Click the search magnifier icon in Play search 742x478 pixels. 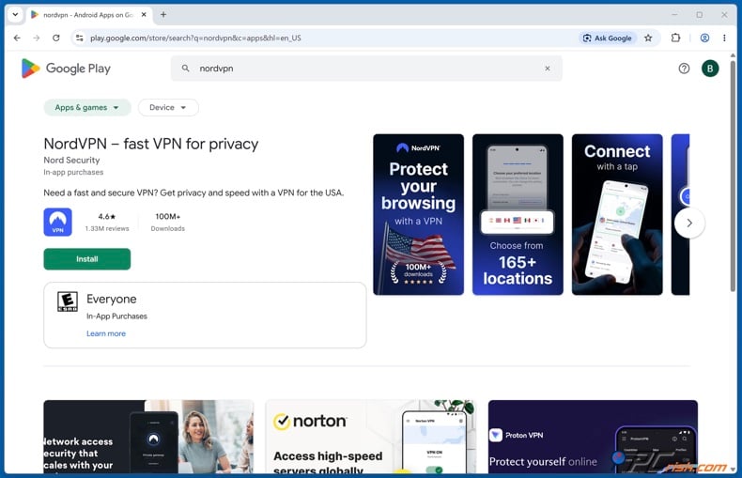[x=186, y=69]
